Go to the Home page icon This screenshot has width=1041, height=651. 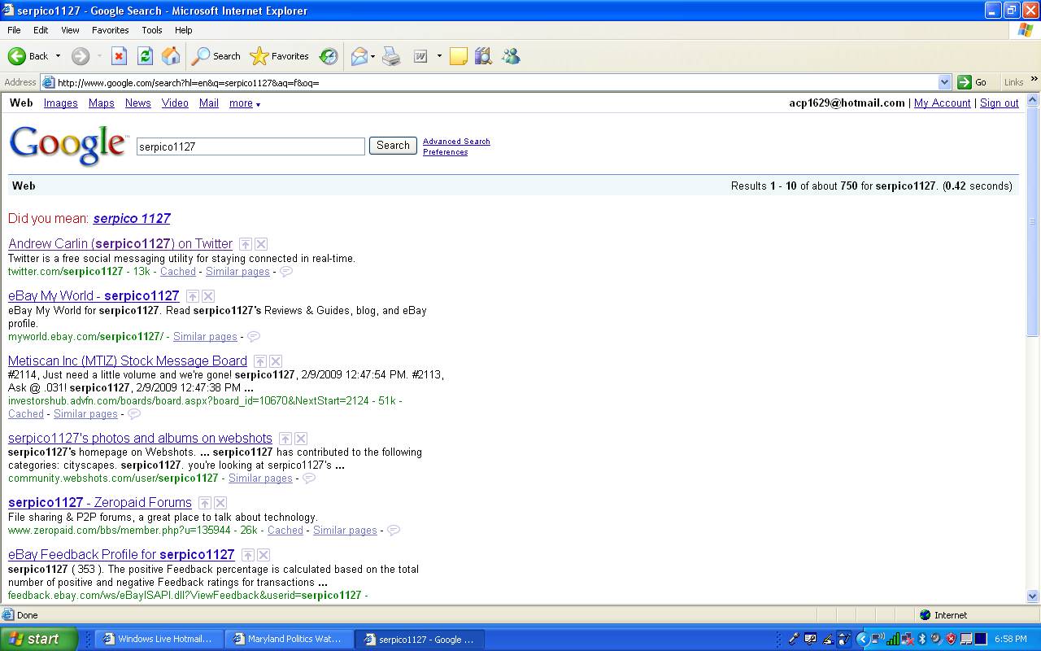click(x=171, y=56)
